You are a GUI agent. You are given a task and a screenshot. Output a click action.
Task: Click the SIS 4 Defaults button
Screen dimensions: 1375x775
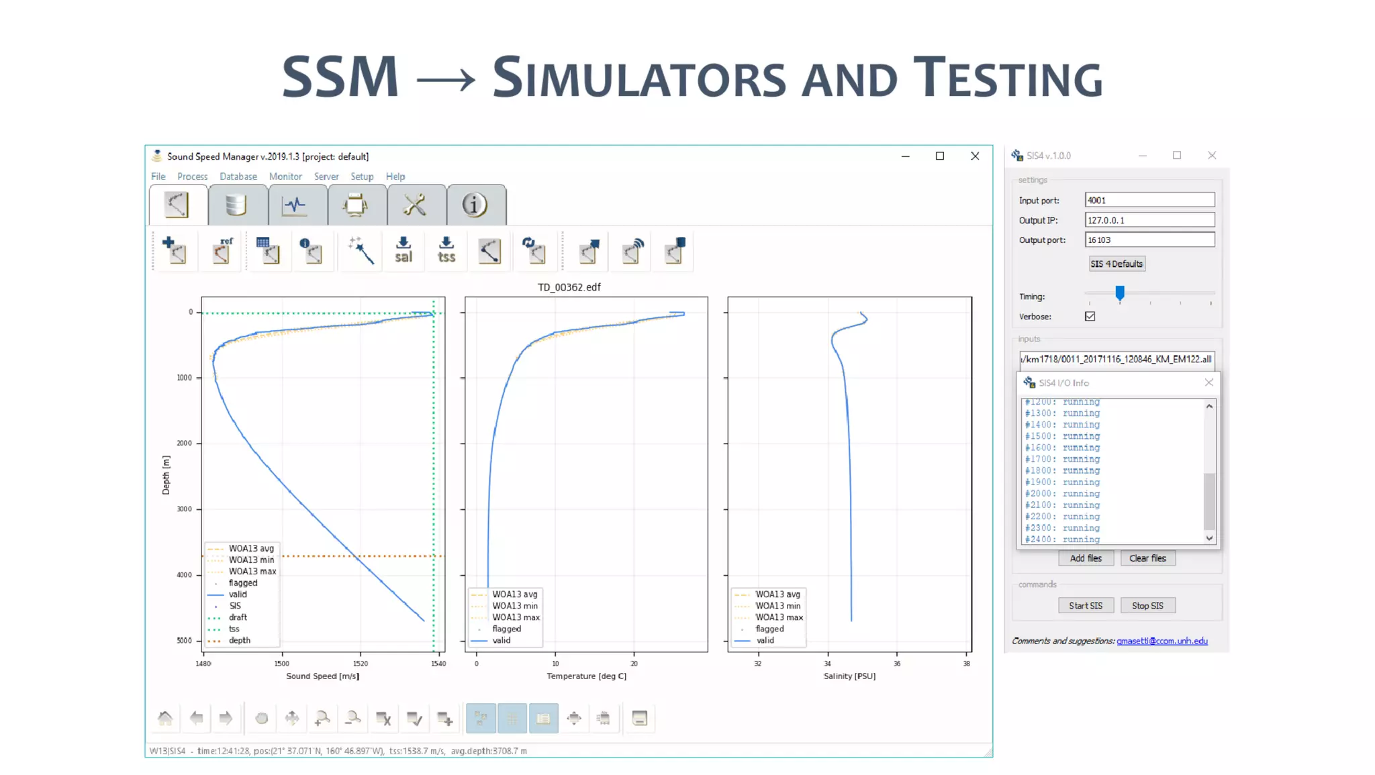click(1116, 264)
